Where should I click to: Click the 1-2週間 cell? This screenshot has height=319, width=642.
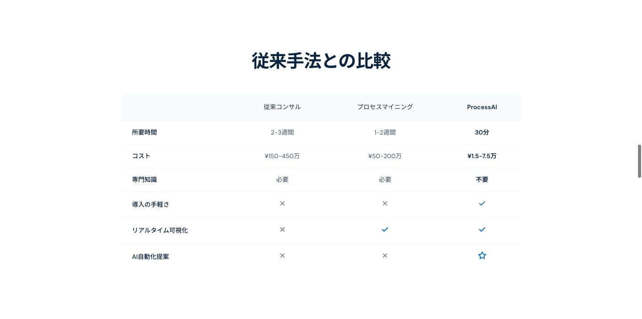pyautogui.click(x=385, y=132)
